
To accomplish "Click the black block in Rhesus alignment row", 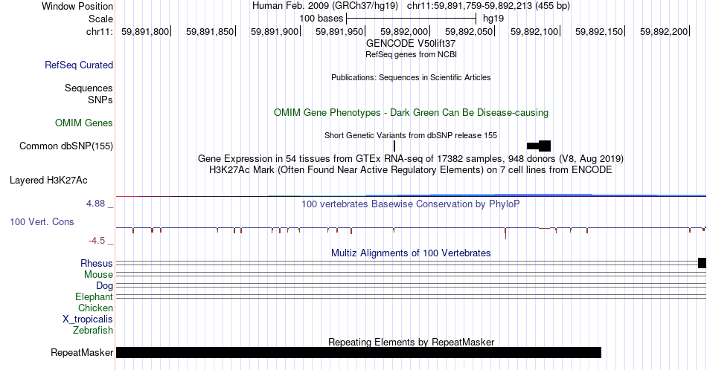I will tap(702, 263).
